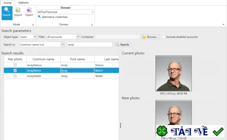The height and width of the screenshot is (140, 227).
Task: Switch to Export mode
Action: (29, 12)
